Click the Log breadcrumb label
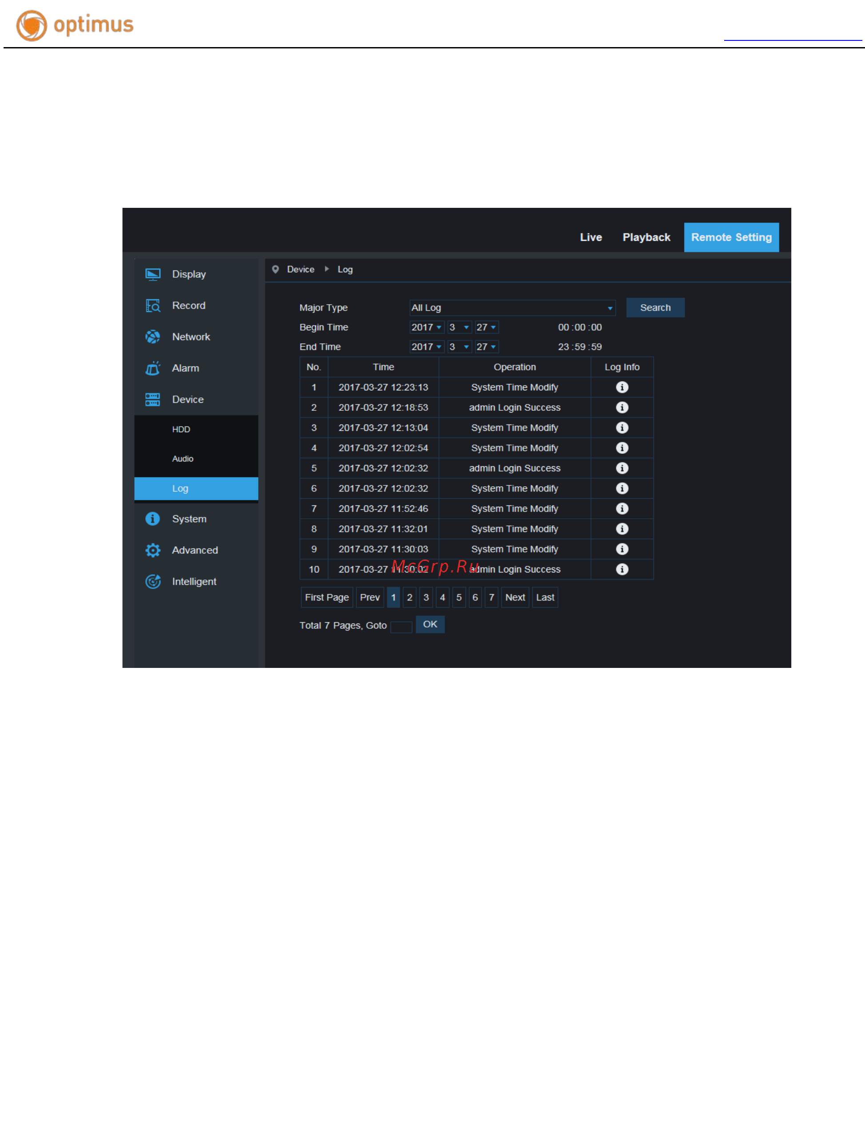 (x=345, y=270)
